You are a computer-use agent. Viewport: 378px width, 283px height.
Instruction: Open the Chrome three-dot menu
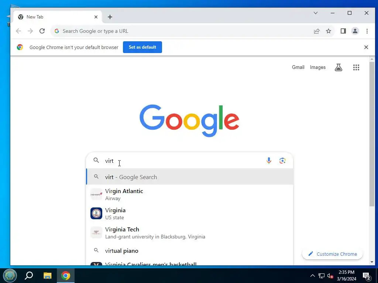[x=367, y=31]
